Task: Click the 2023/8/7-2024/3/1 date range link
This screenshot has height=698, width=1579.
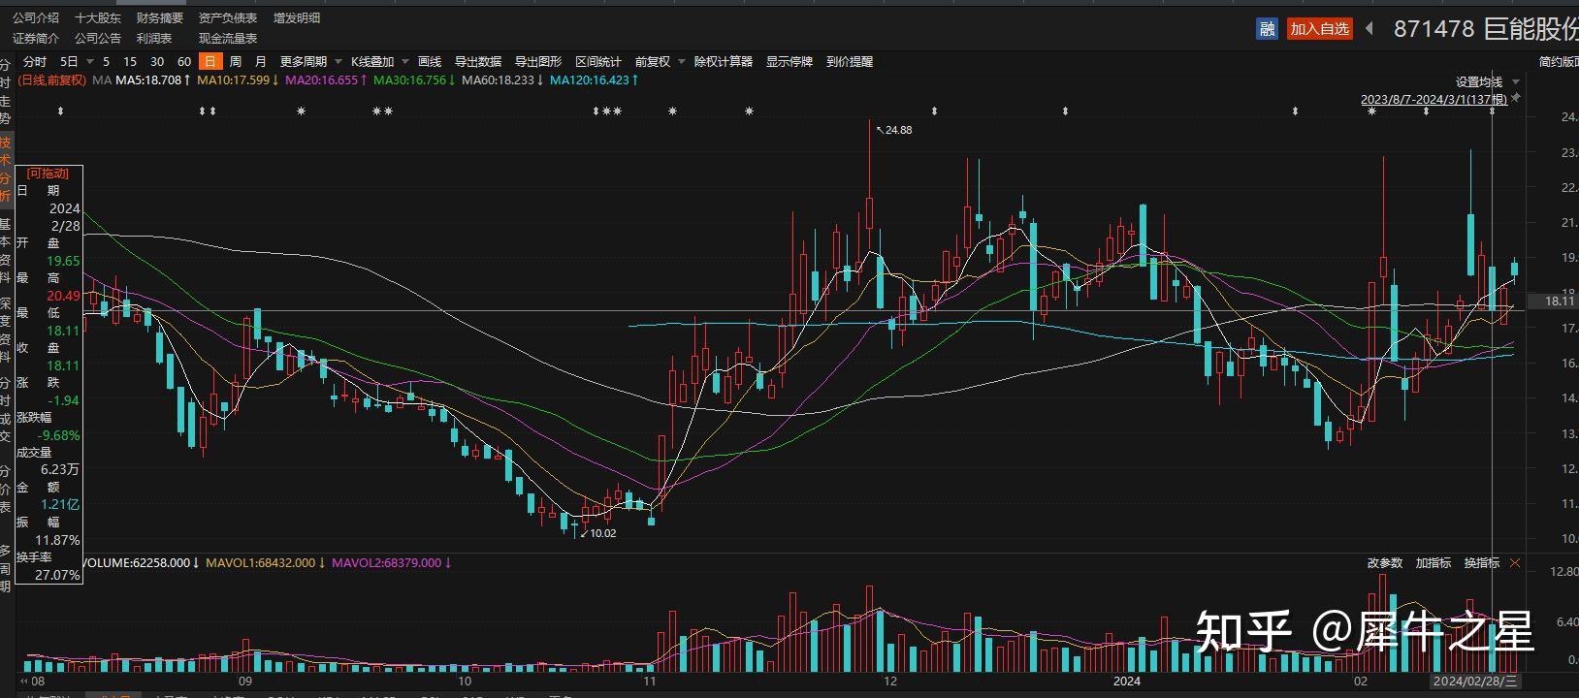Action: (1434, 100)
